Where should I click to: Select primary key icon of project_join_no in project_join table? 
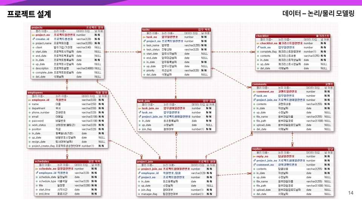pos(139,169)
